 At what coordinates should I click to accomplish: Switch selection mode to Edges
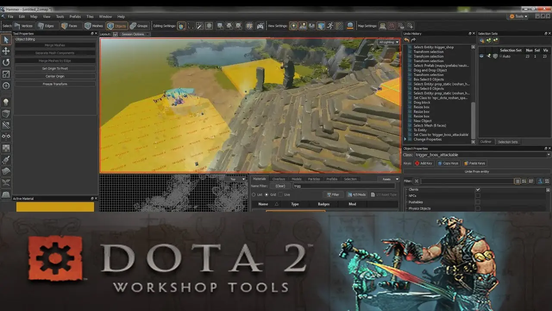tap(46, 26)
